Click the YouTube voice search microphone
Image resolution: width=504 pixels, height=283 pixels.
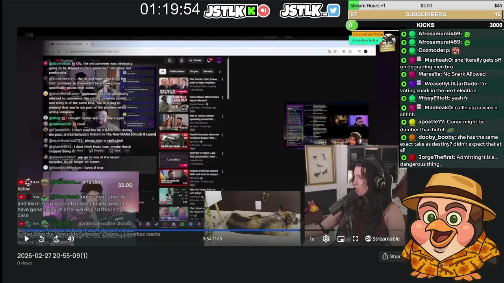point(182,61)
